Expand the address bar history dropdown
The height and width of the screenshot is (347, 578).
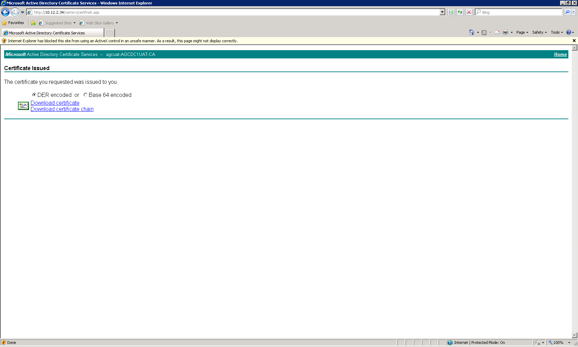click(x=442, y=12)
